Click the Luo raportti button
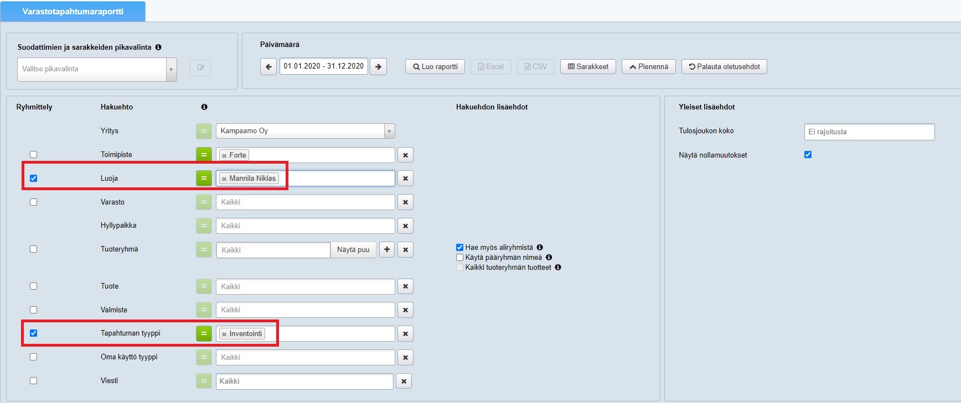The width and height of the screenshot is (961, 403). click(435, 67)
